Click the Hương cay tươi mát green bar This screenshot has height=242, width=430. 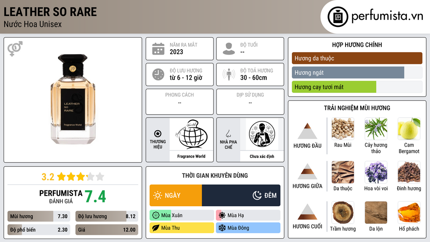click(x=334, y=87)
